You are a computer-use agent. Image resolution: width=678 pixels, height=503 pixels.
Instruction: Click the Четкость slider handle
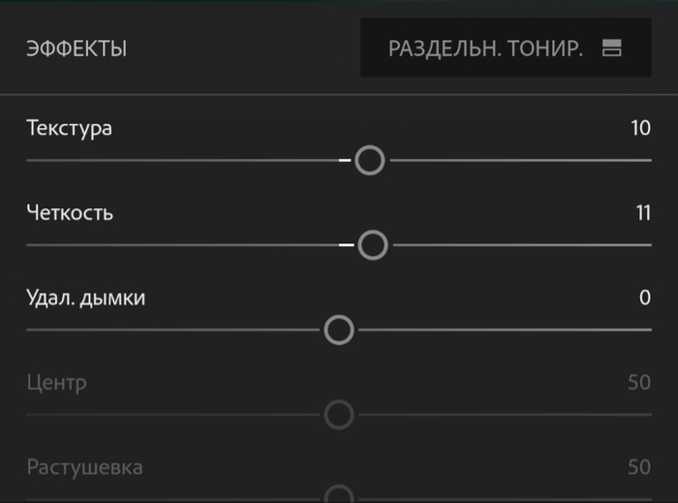pos(373,245)
